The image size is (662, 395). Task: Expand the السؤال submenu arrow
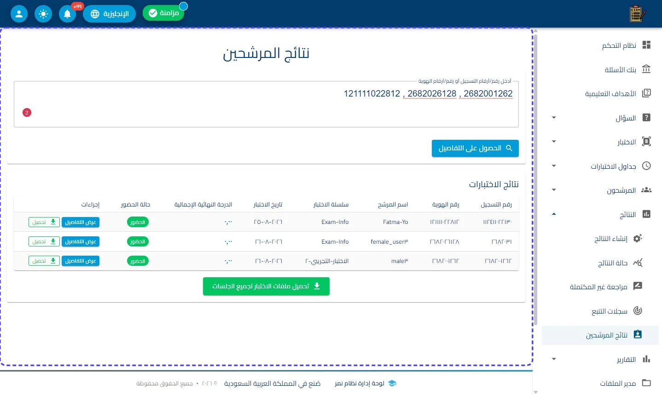(554, 118)
